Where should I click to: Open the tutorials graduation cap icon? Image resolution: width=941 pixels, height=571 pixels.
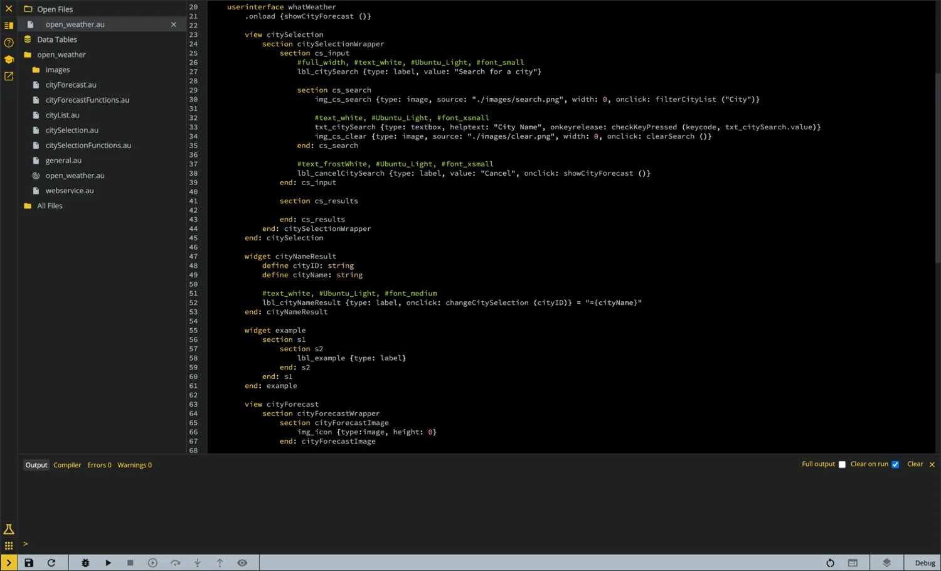tap(9, 60)
